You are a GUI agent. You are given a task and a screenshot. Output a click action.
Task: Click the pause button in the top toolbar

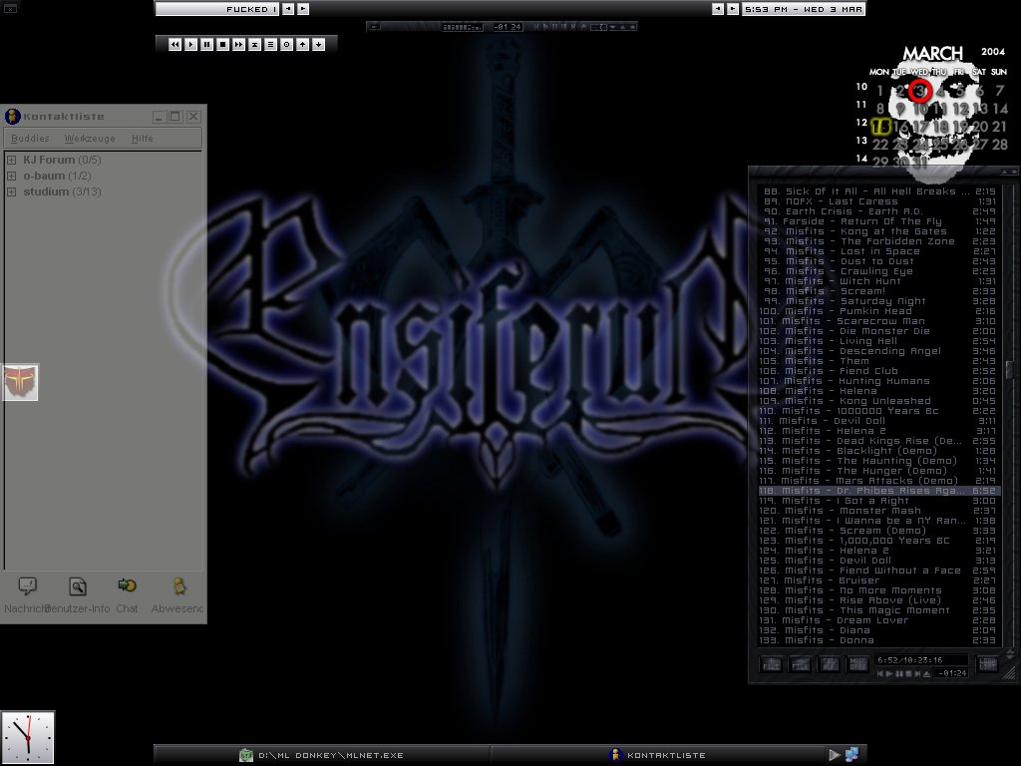tap(207, 44)
